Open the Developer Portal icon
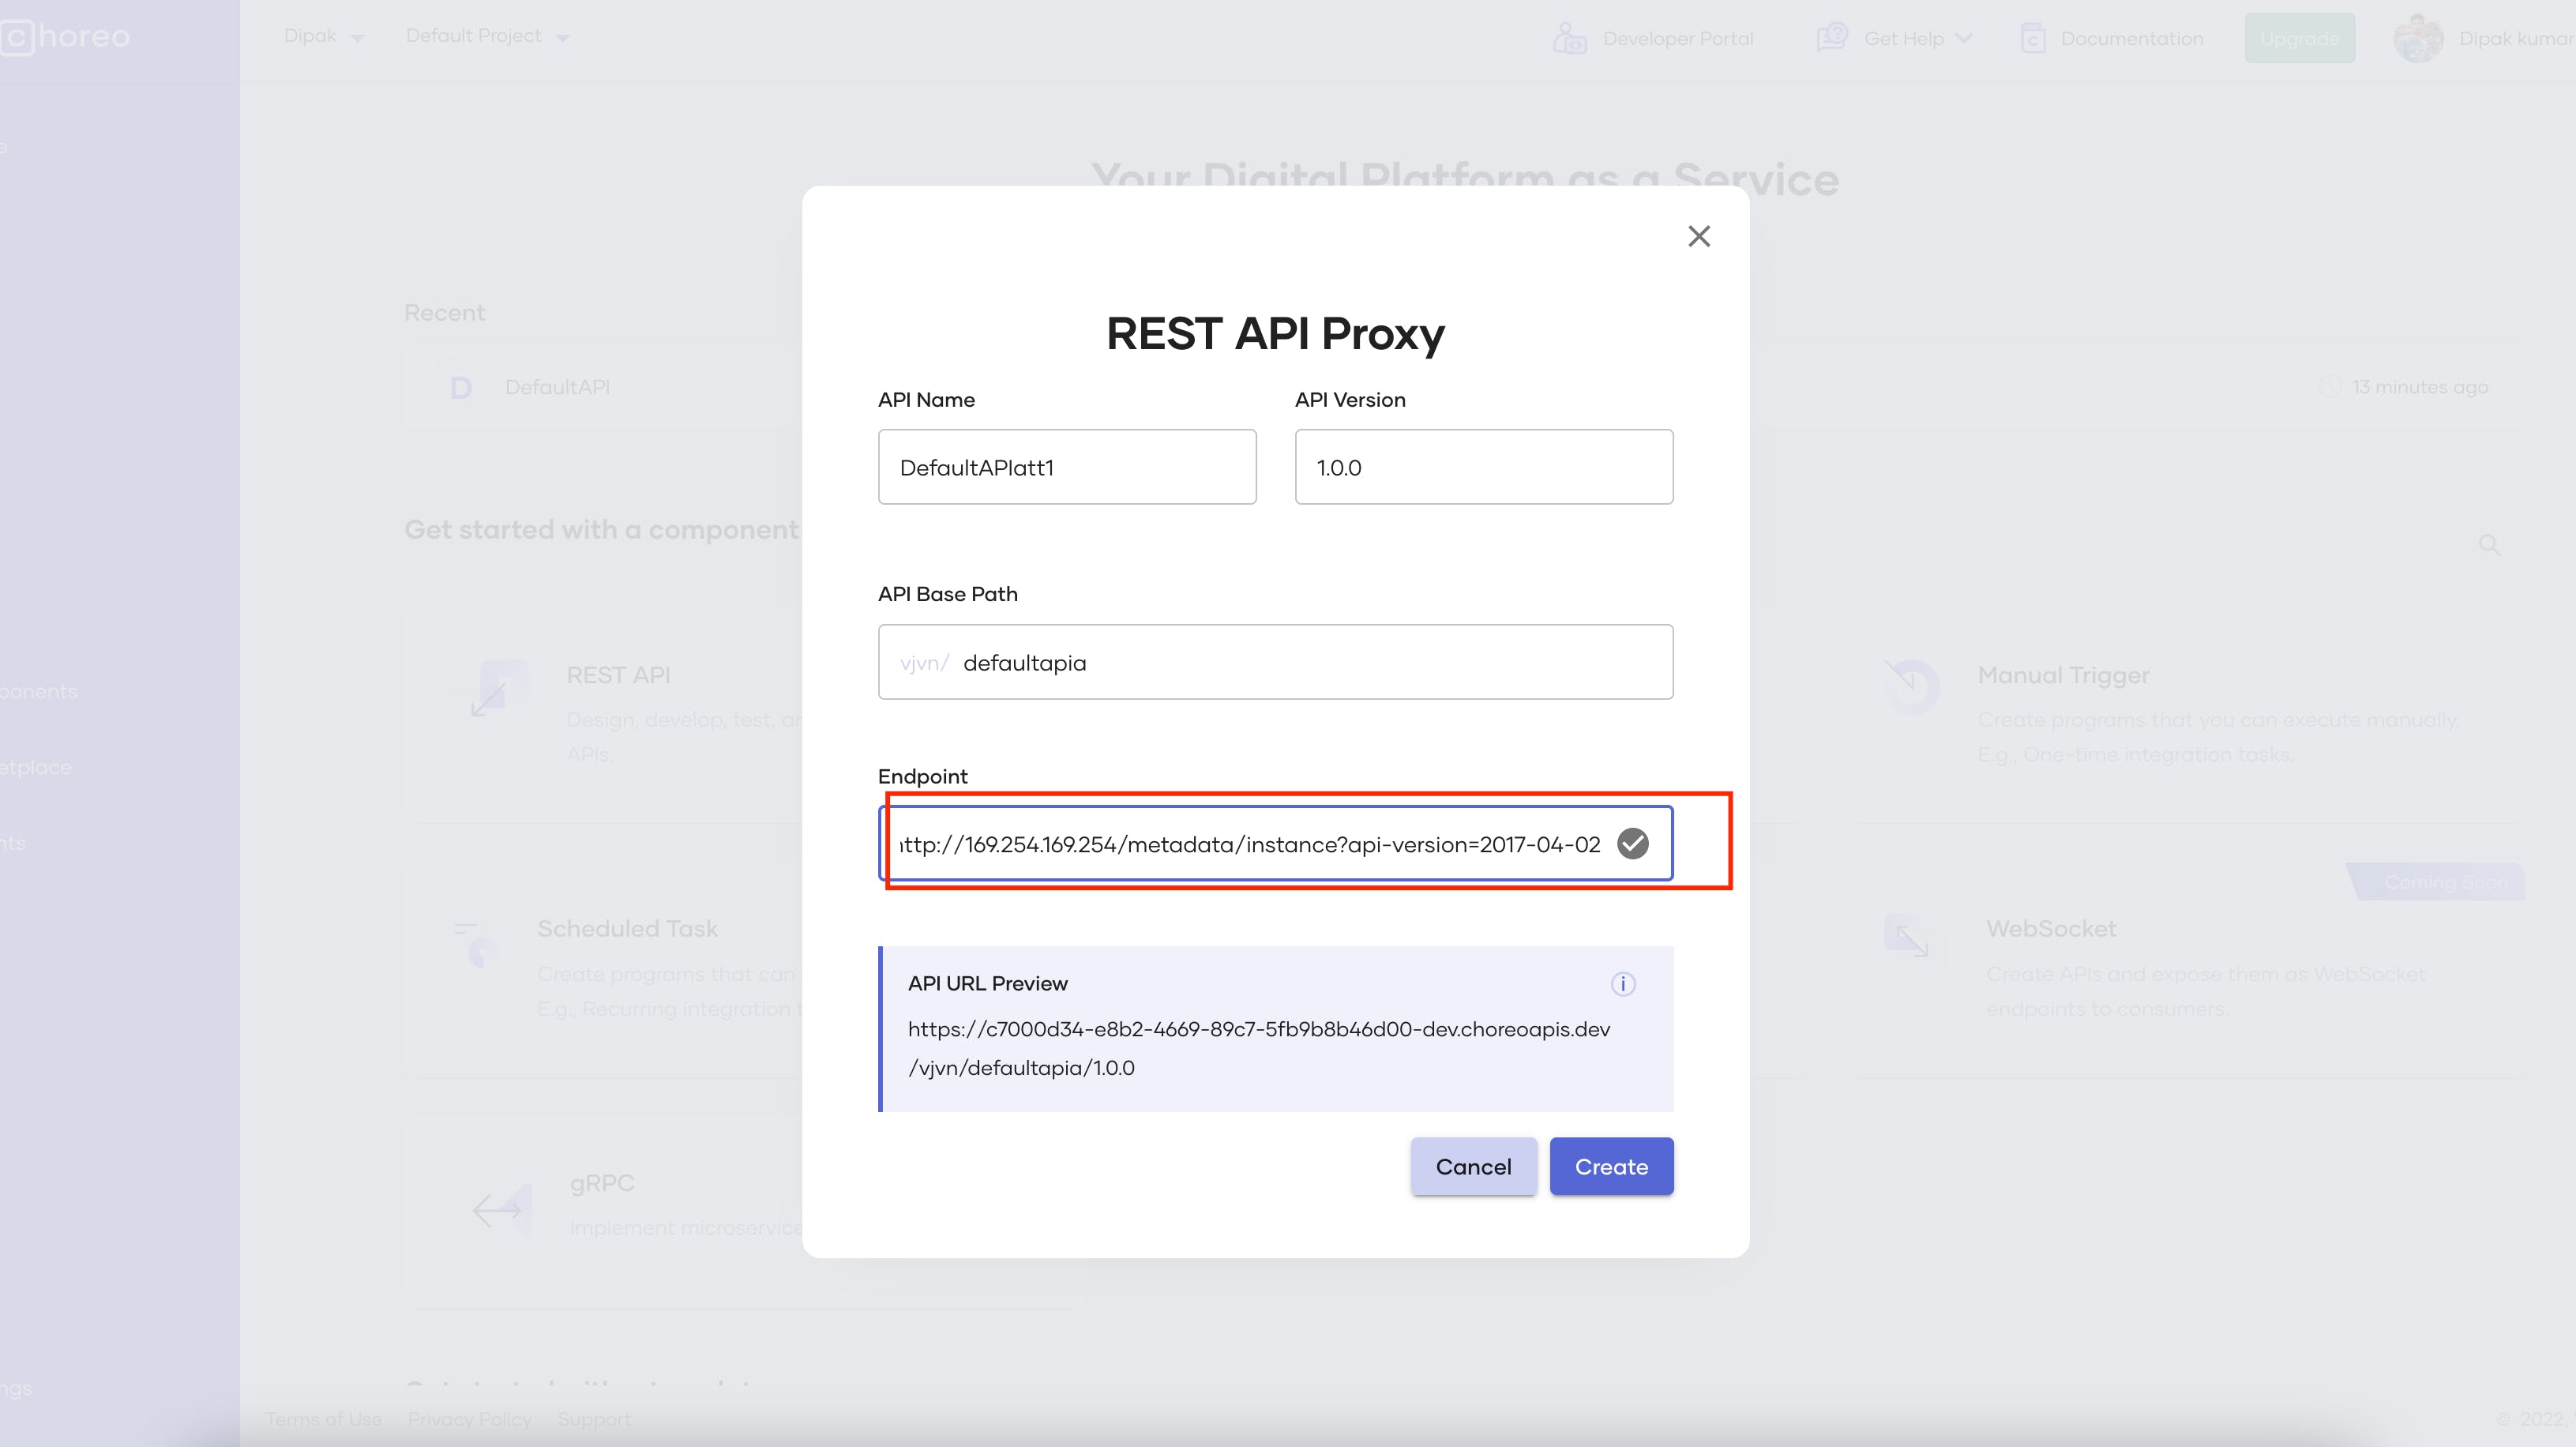 pyautogui.click(x=1570, y=37)
